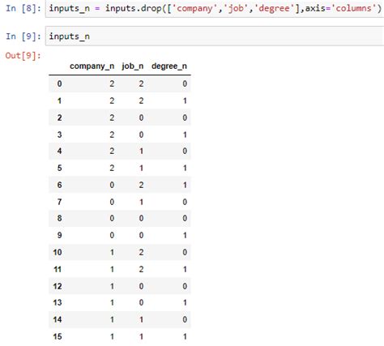Click degree_n value in row 5
The height and width of the screenshot is (346, 384).
(x=185, y=168)
